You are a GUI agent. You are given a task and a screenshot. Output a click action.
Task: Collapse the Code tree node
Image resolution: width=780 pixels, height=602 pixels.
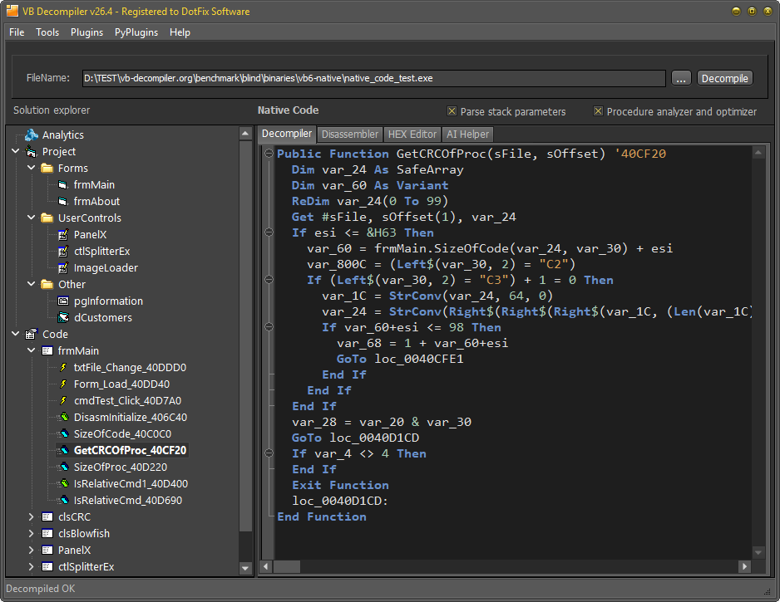pos(16,334)
